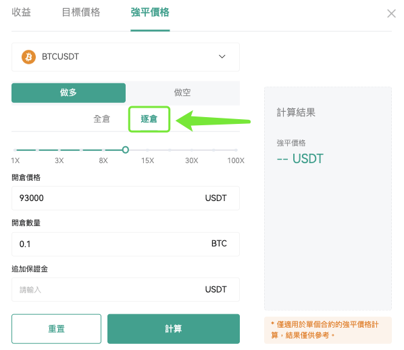The width and height of the screenshot is (404, 350).
Task: Select the 做多 long direction
Action: pyautogui.click(x=68, y=93)
